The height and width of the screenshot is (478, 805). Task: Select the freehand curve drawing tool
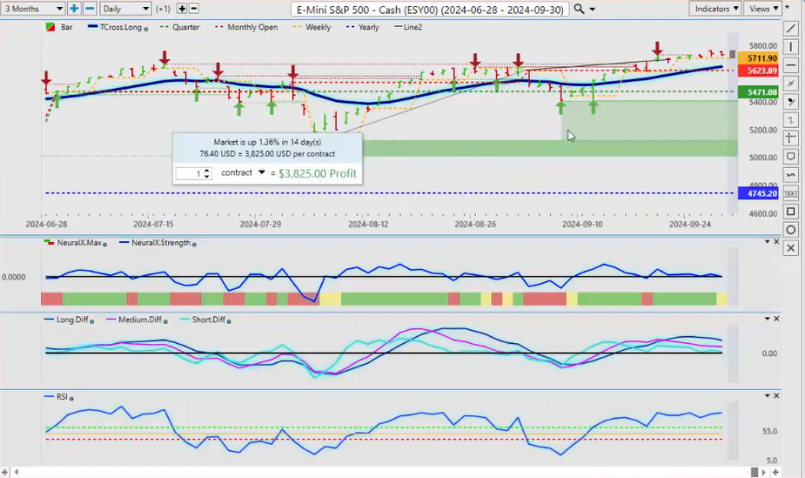(790, 174)
